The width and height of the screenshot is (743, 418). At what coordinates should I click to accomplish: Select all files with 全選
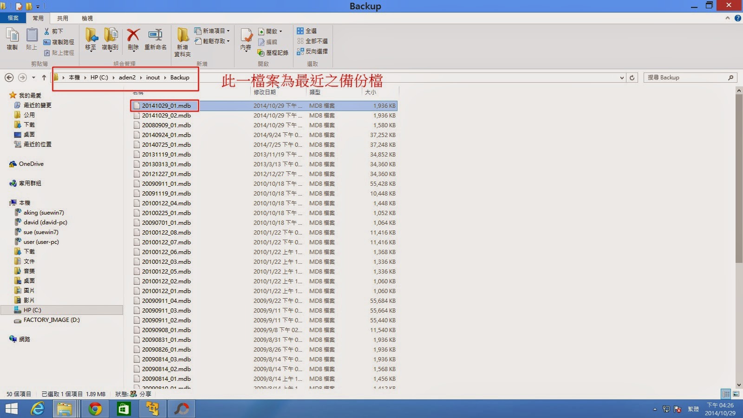[x=307, y=31]
